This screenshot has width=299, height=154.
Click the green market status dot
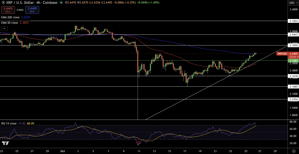(61, 3)
